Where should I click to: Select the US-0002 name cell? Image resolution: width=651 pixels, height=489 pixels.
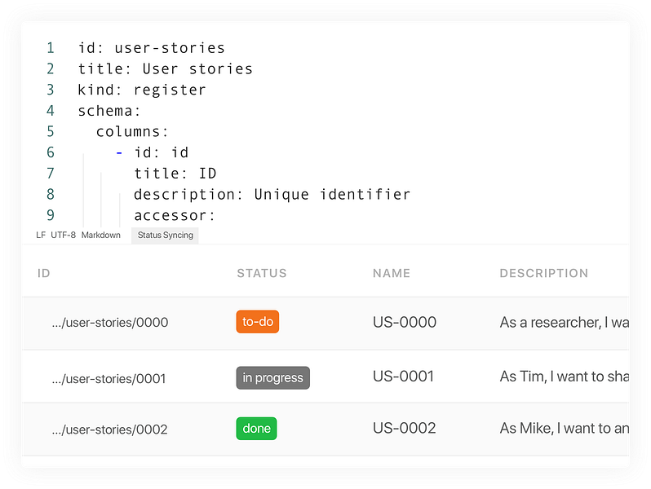tap(404, 428)
